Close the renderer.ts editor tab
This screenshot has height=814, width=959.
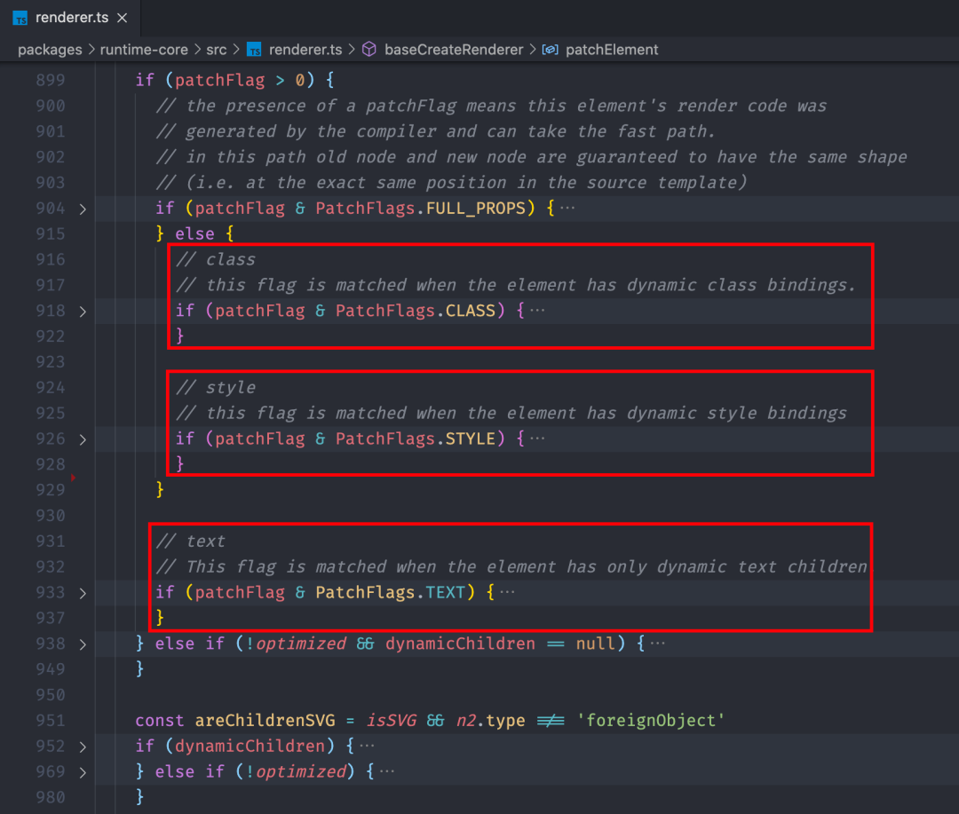(x=123, y=18)
